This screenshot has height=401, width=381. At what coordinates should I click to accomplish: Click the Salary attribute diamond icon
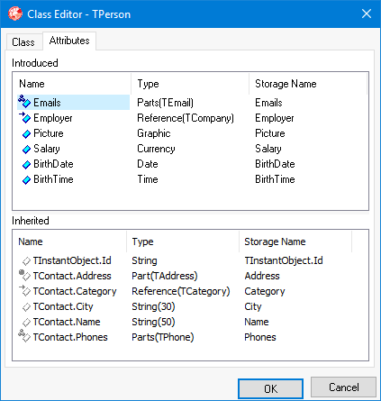(26, 149)
